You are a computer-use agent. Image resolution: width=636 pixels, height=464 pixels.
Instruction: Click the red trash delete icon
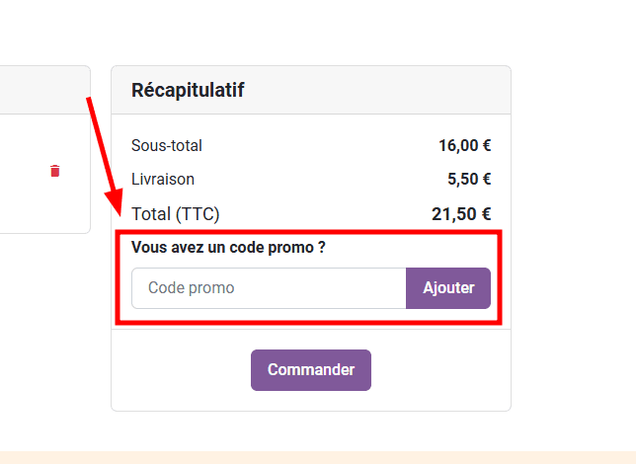(x=54, y=171)
